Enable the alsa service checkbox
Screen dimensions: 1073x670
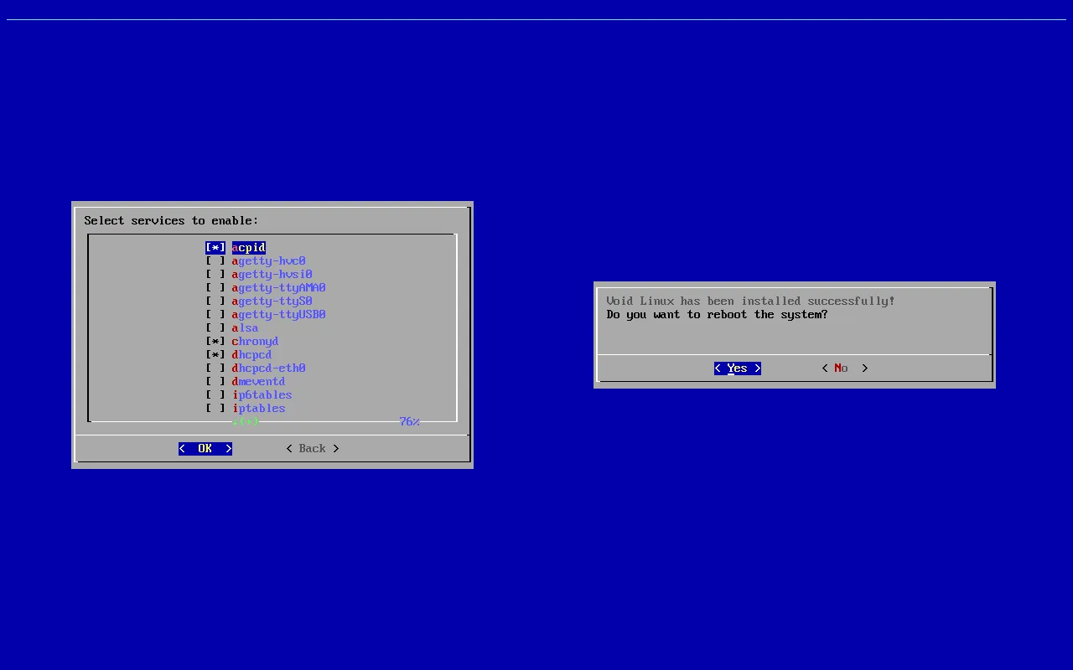pos(215,328)
